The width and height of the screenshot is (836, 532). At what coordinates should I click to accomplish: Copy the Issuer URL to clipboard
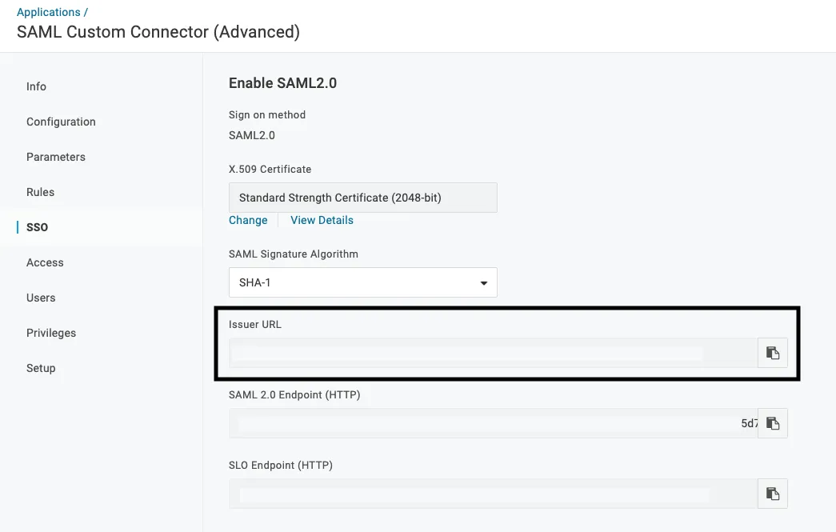pyautogui.click(x=773, y=353)
